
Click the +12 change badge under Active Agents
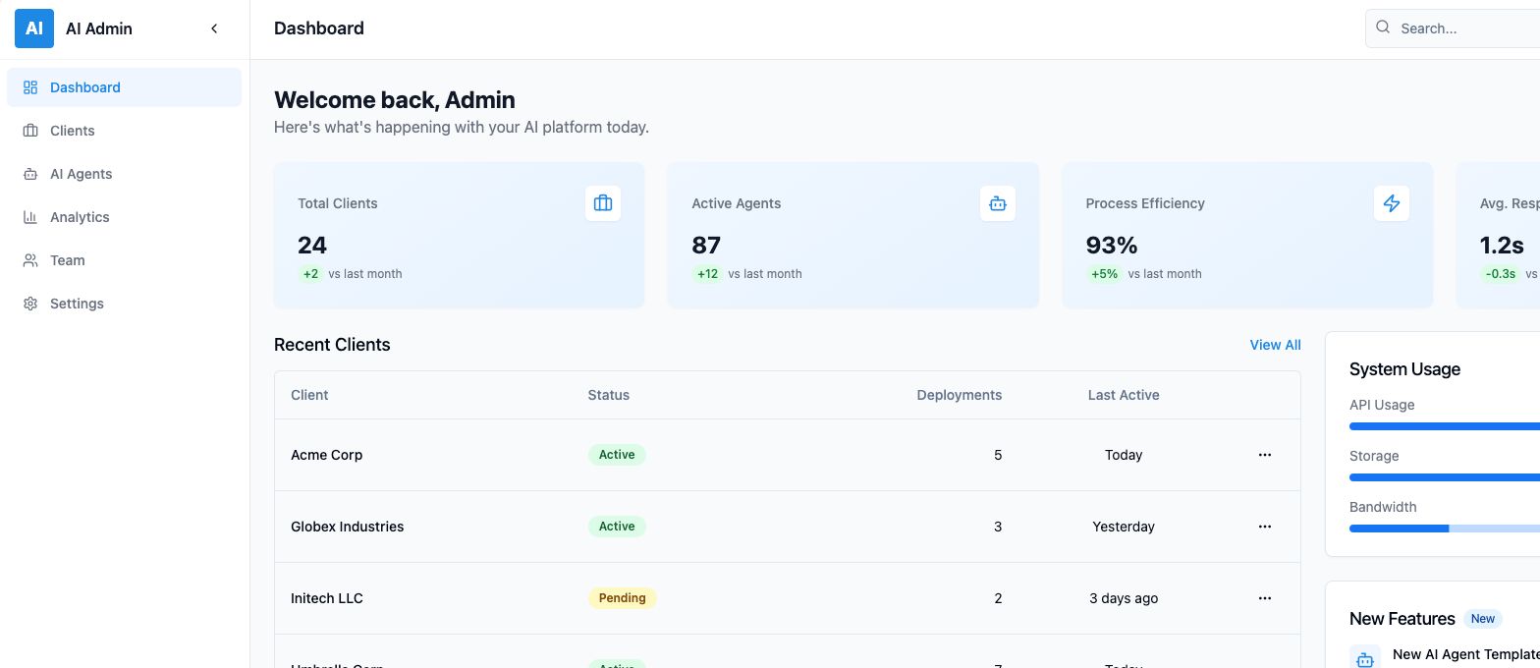pyautogui.click(x=708, y=274)
